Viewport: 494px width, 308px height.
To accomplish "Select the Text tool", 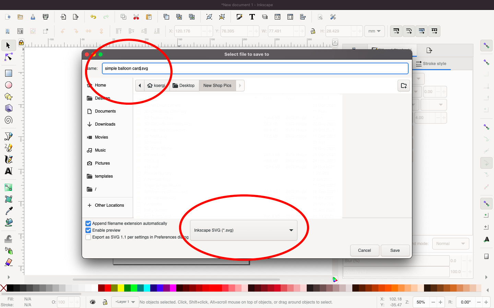I will (x=9, y=171).
